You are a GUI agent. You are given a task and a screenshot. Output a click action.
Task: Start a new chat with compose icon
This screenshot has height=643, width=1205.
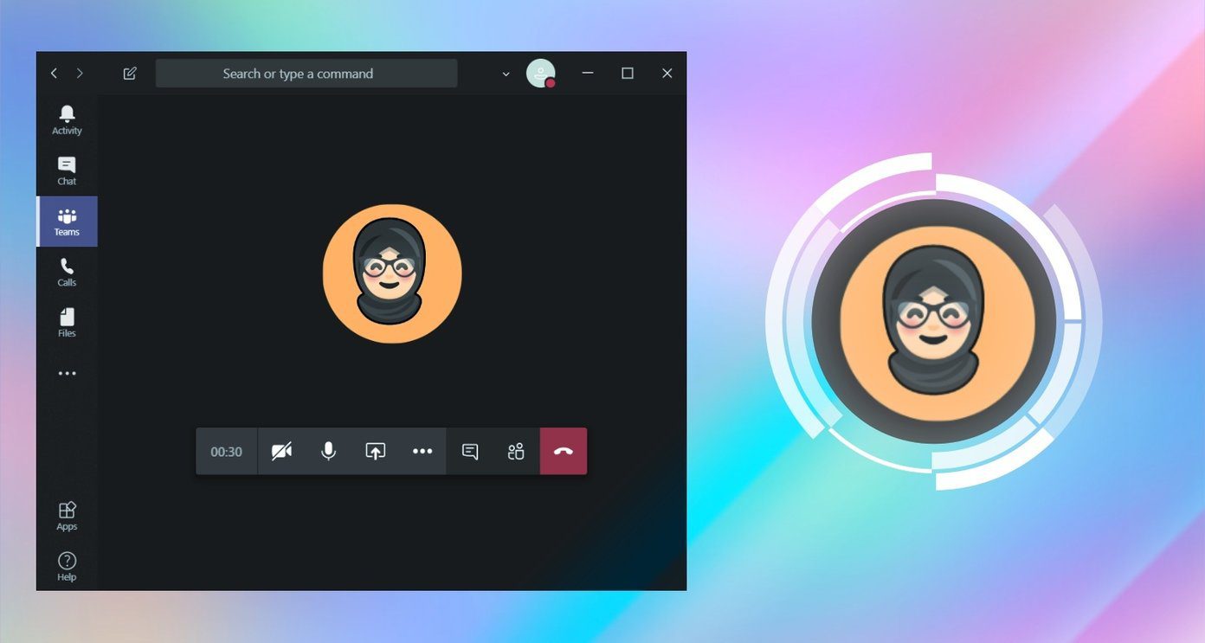pos(130,74)
